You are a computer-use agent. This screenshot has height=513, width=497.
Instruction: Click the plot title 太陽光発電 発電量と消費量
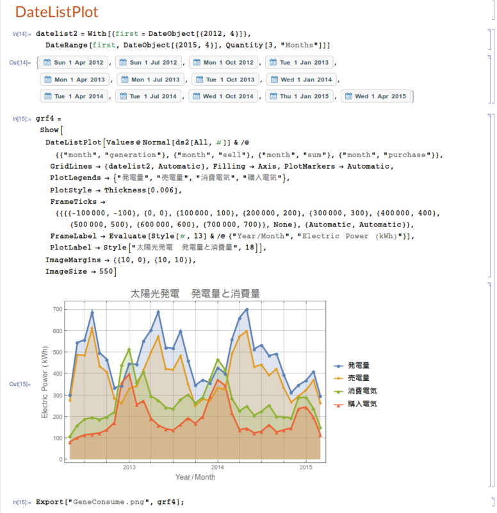[195, 294]
